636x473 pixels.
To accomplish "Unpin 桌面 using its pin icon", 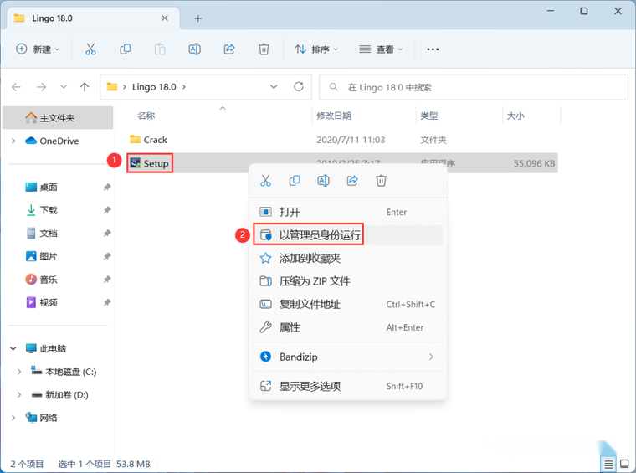I will [106, 187].
